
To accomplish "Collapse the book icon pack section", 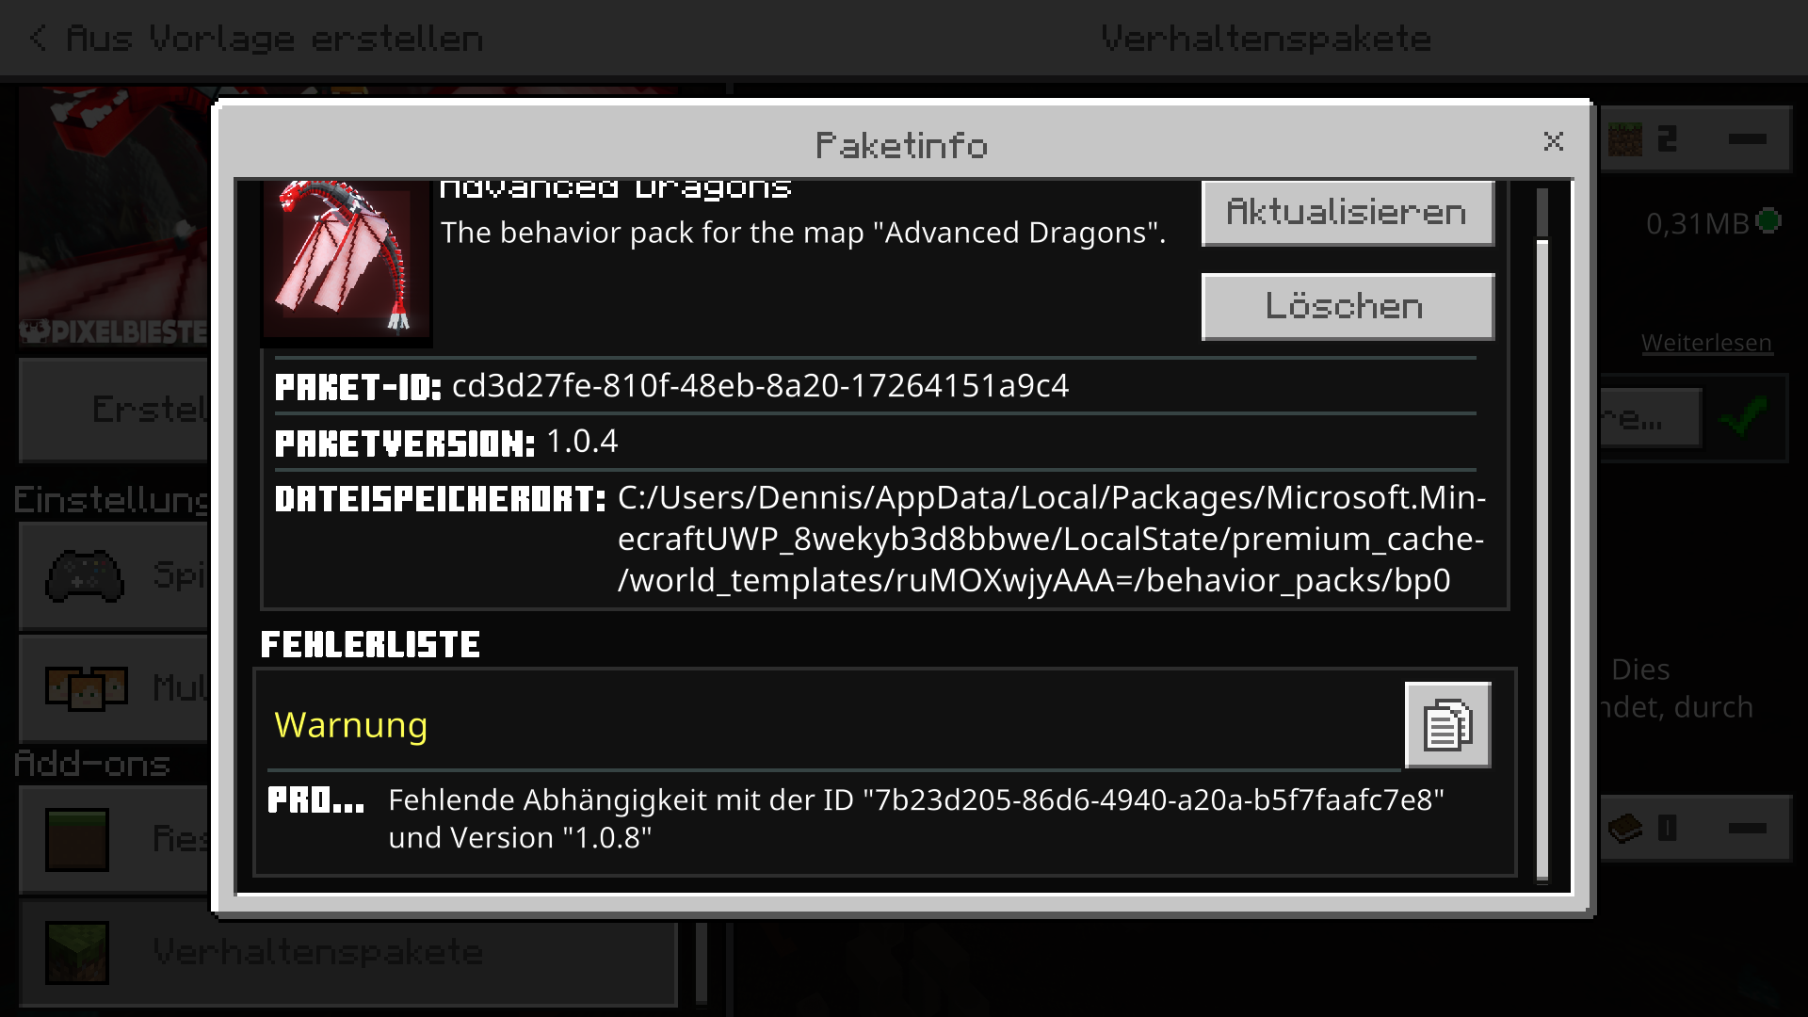I will (1747, 829).
